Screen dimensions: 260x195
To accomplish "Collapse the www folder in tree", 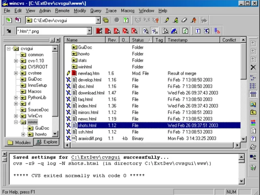I will tap(16, 122).
